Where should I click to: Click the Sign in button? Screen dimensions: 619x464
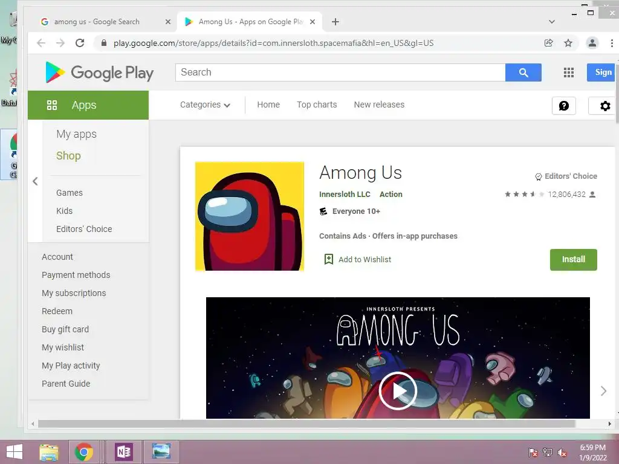pyautogui.click(x=601, y=72)
